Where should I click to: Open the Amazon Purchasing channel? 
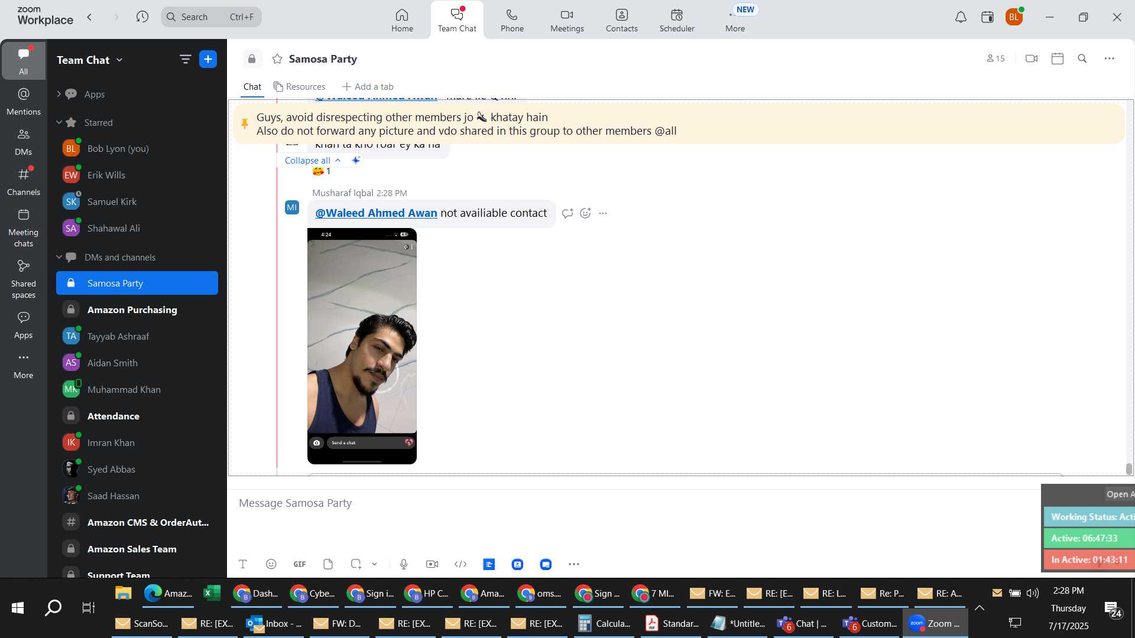coord(137,310)
